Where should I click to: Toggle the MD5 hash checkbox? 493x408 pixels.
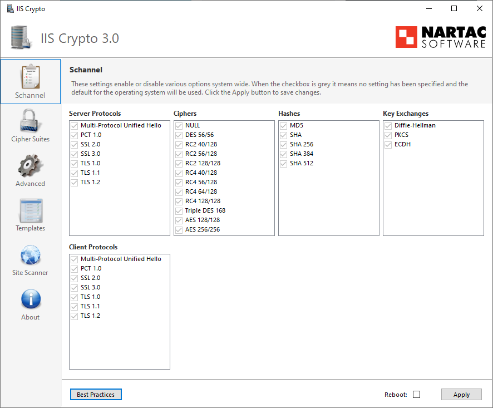click(x=283, y=125)
